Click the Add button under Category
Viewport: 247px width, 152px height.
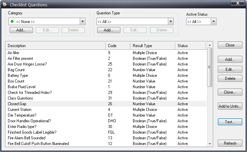(21, 30)
